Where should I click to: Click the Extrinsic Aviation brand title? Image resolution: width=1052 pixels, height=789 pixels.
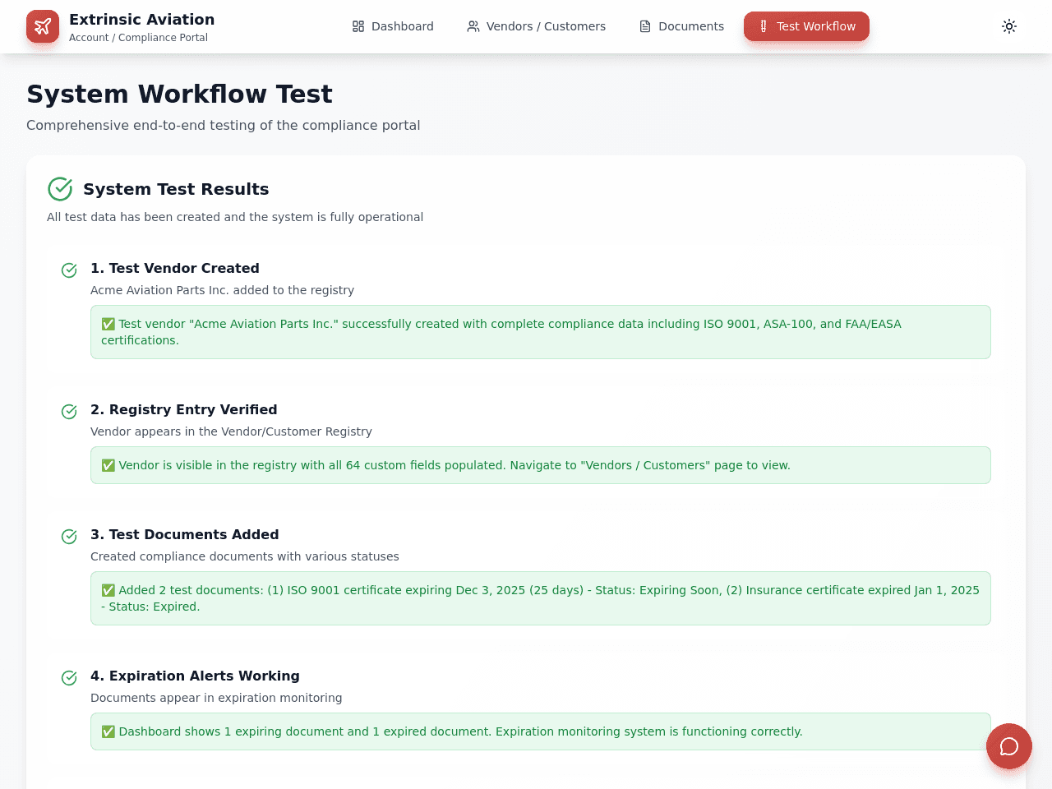click(x=141, y=19)
